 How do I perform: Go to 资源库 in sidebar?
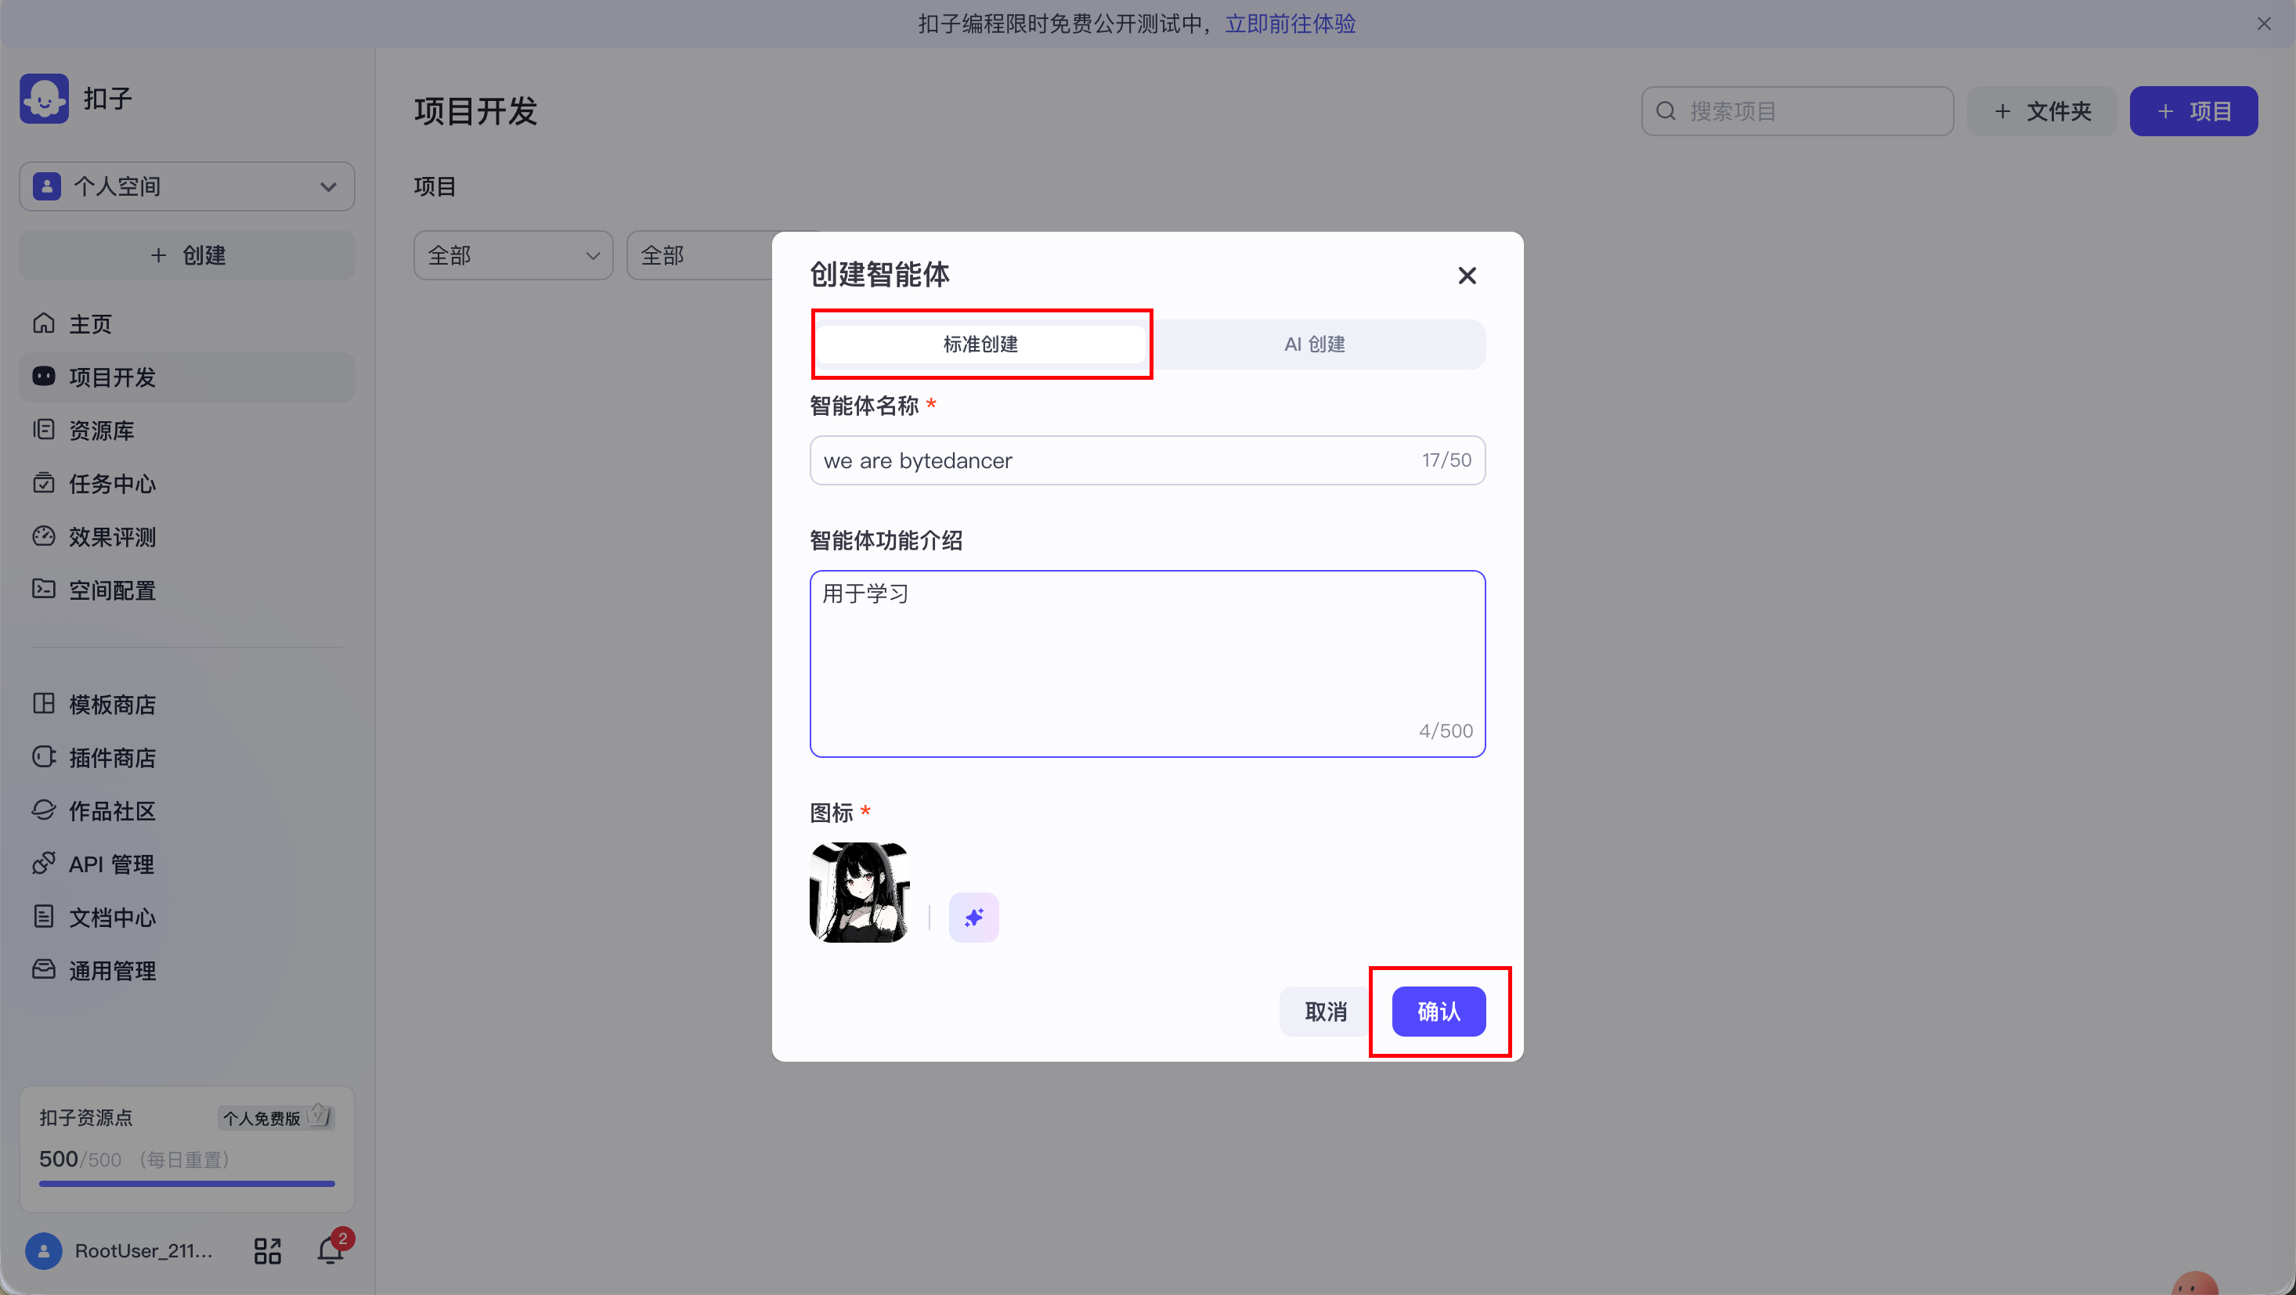coord(102,431)
